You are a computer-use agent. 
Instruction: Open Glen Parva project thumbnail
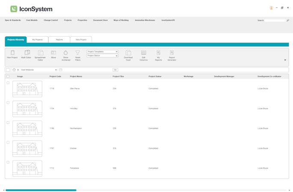coord(27,89)
